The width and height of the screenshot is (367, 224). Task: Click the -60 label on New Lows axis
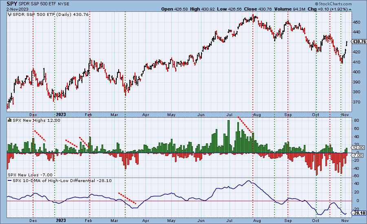coord(356,176)
